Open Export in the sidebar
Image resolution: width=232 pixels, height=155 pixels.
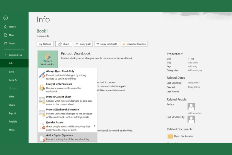(14, 113)
